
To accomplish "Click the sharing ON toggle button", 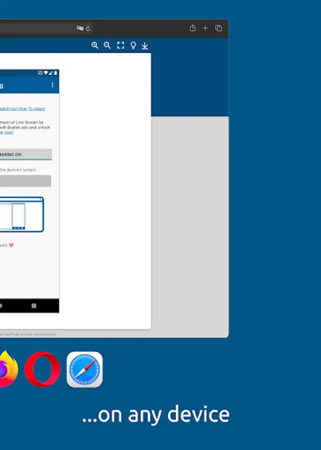I will coord(26,154).
